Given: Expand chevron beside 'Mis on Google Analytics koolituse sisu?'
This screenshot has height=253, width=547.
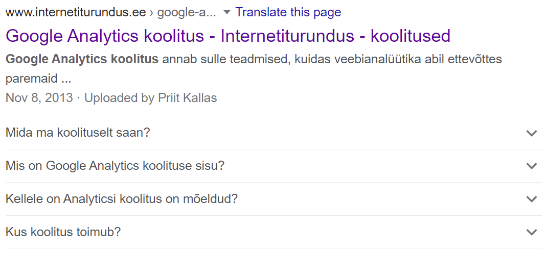Looking at the screenshot, I should [532, 166].
